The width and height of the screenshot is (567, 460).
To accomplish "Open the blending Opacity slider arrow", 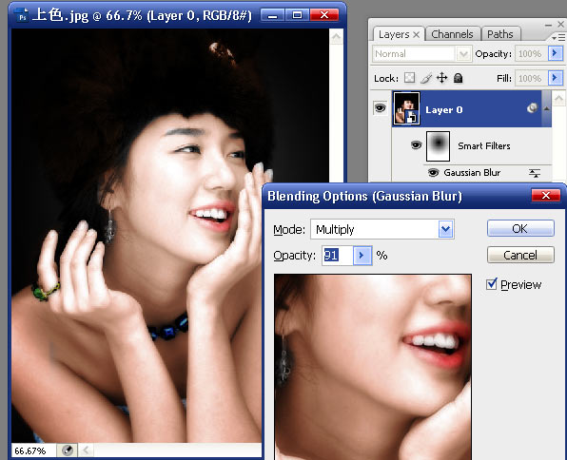I will point(362,256).
